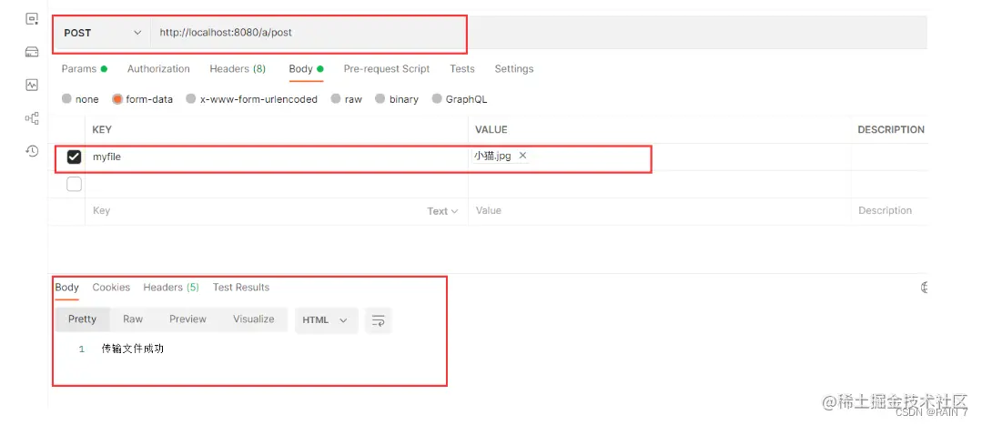Select the form-data body type

click(142, 99)
